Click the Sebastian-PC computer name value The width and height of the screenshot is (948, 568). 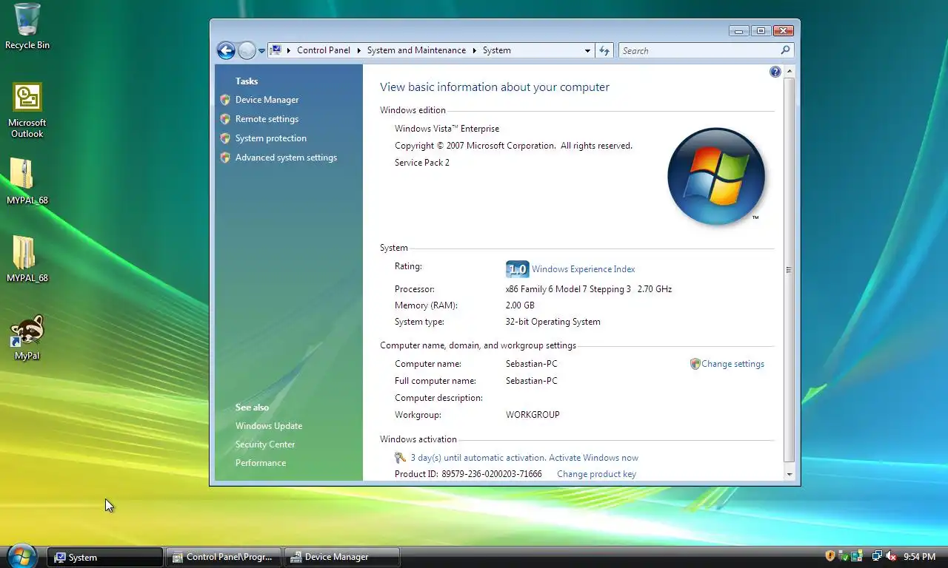click(x=531, y=364)
